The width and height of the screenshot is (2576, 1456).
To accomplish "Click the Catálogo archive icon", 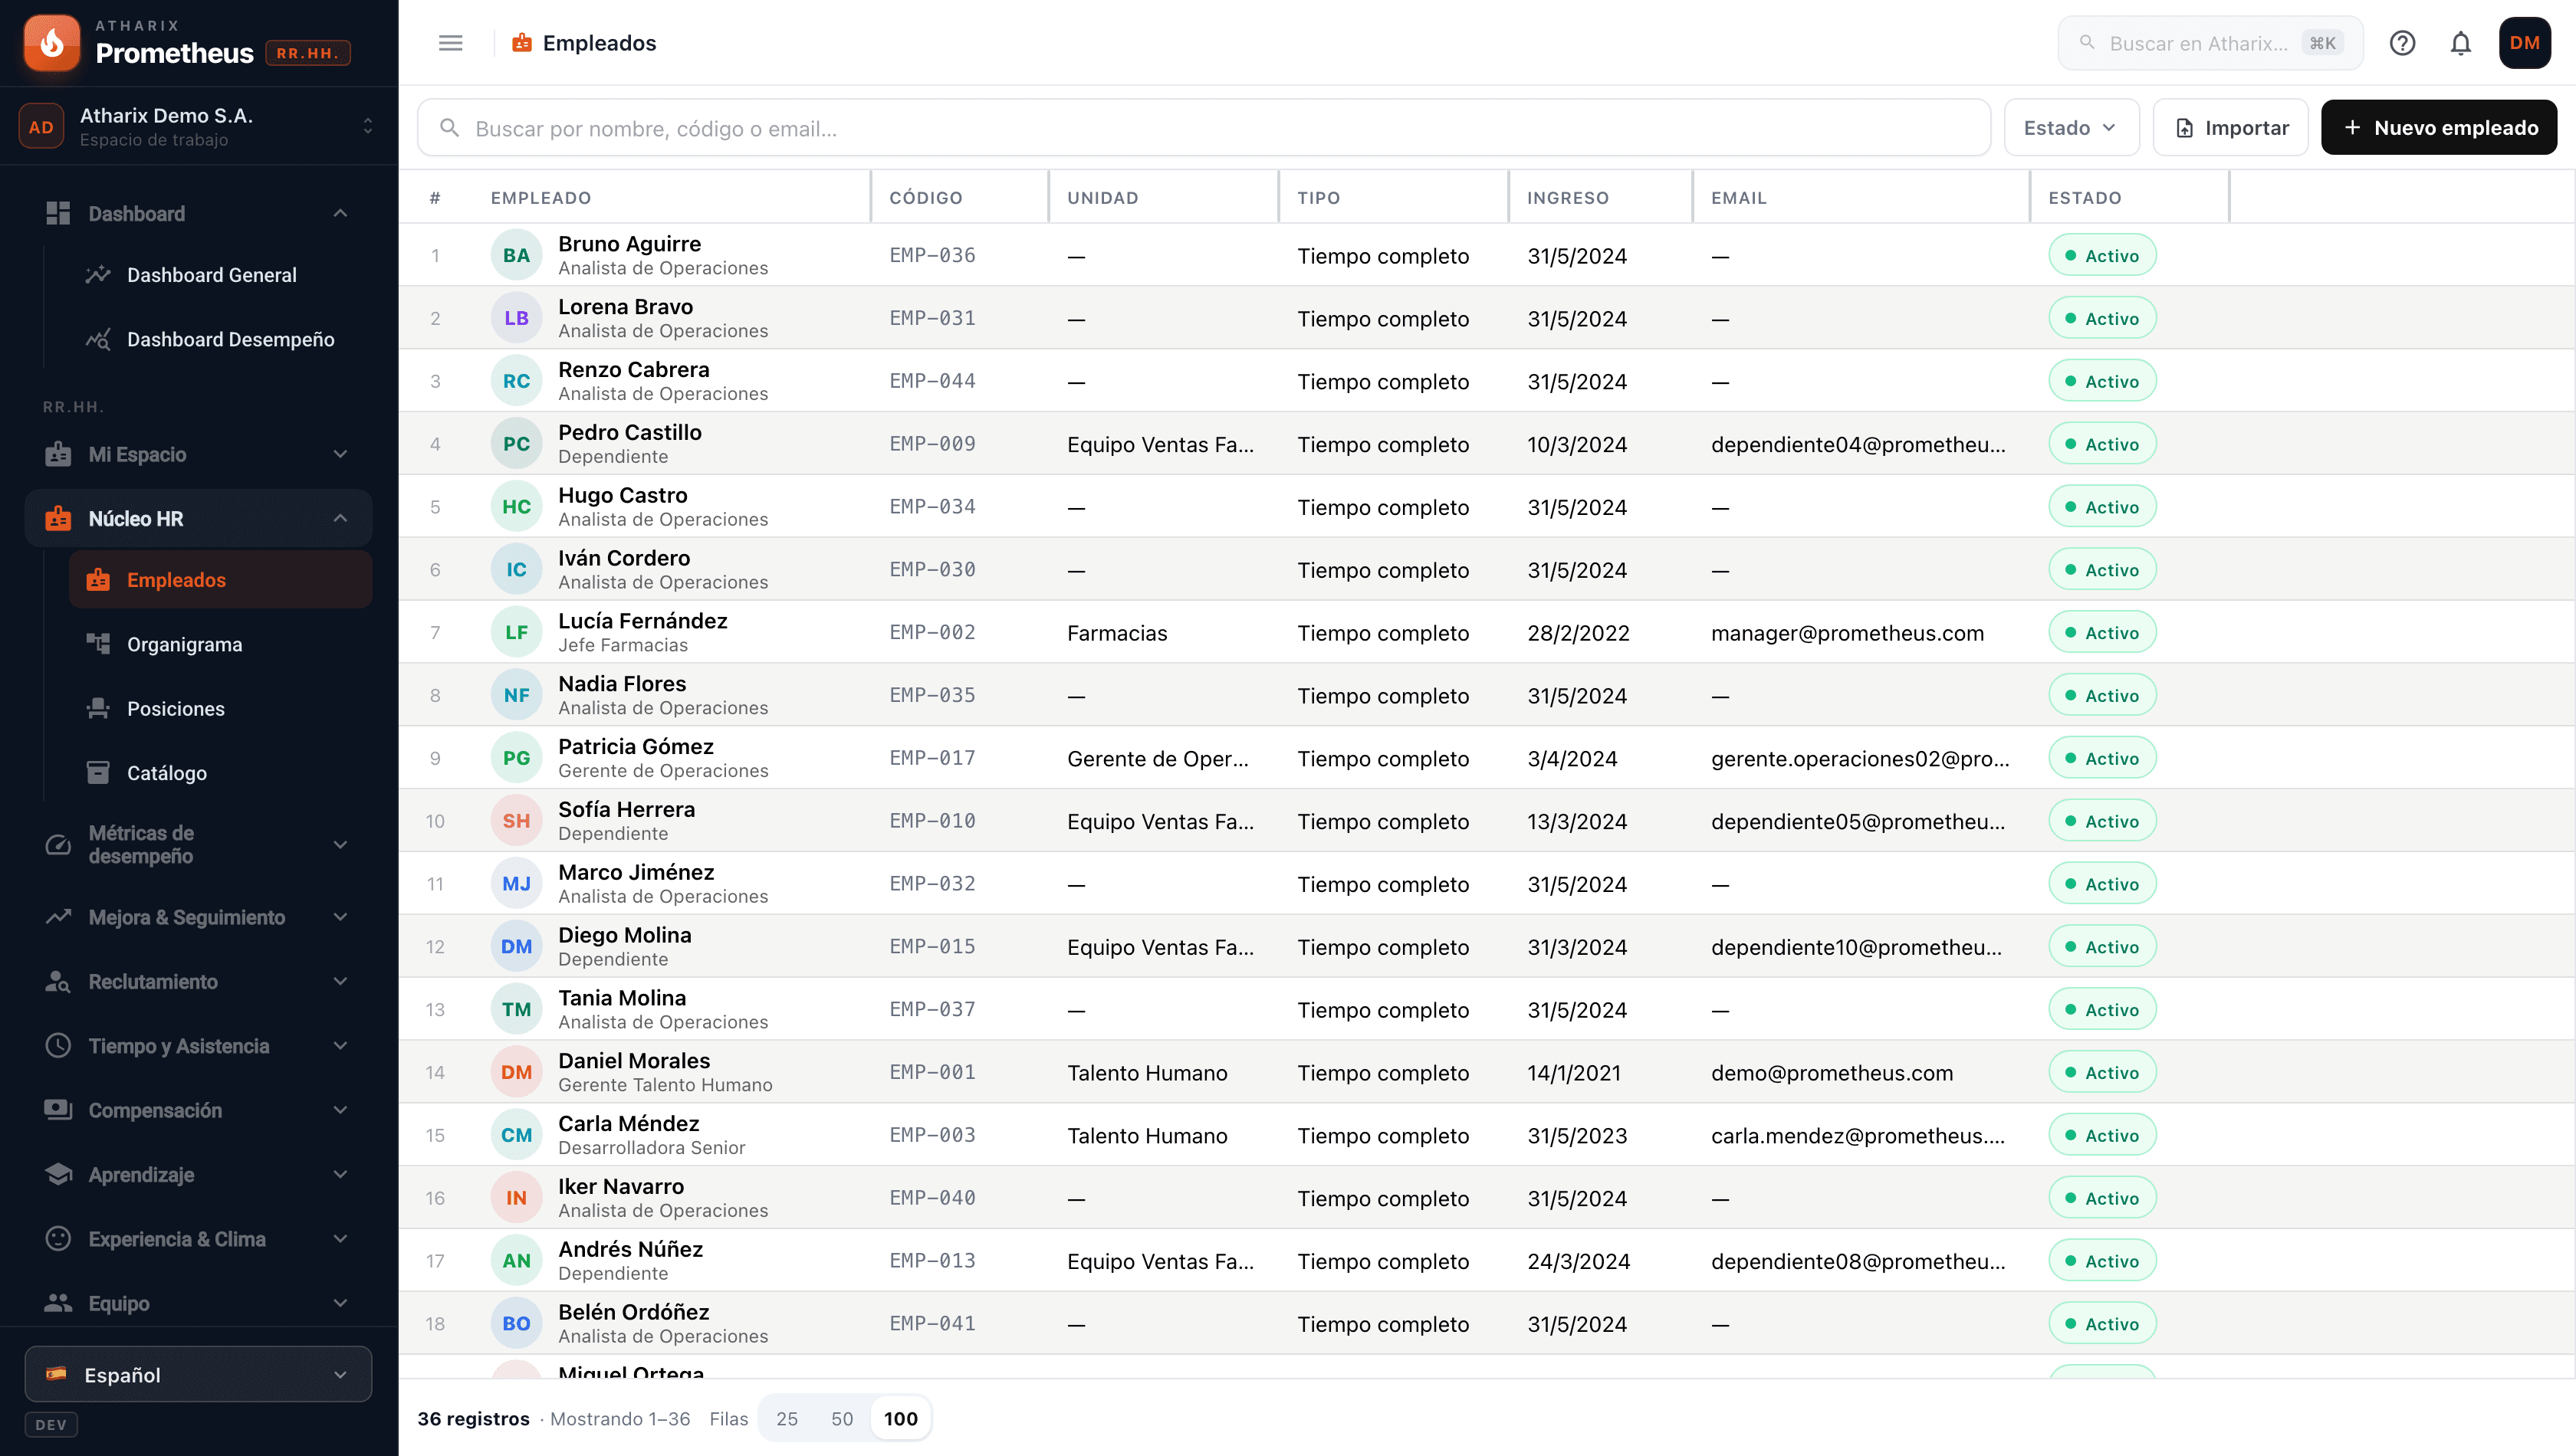I will 98,772.
